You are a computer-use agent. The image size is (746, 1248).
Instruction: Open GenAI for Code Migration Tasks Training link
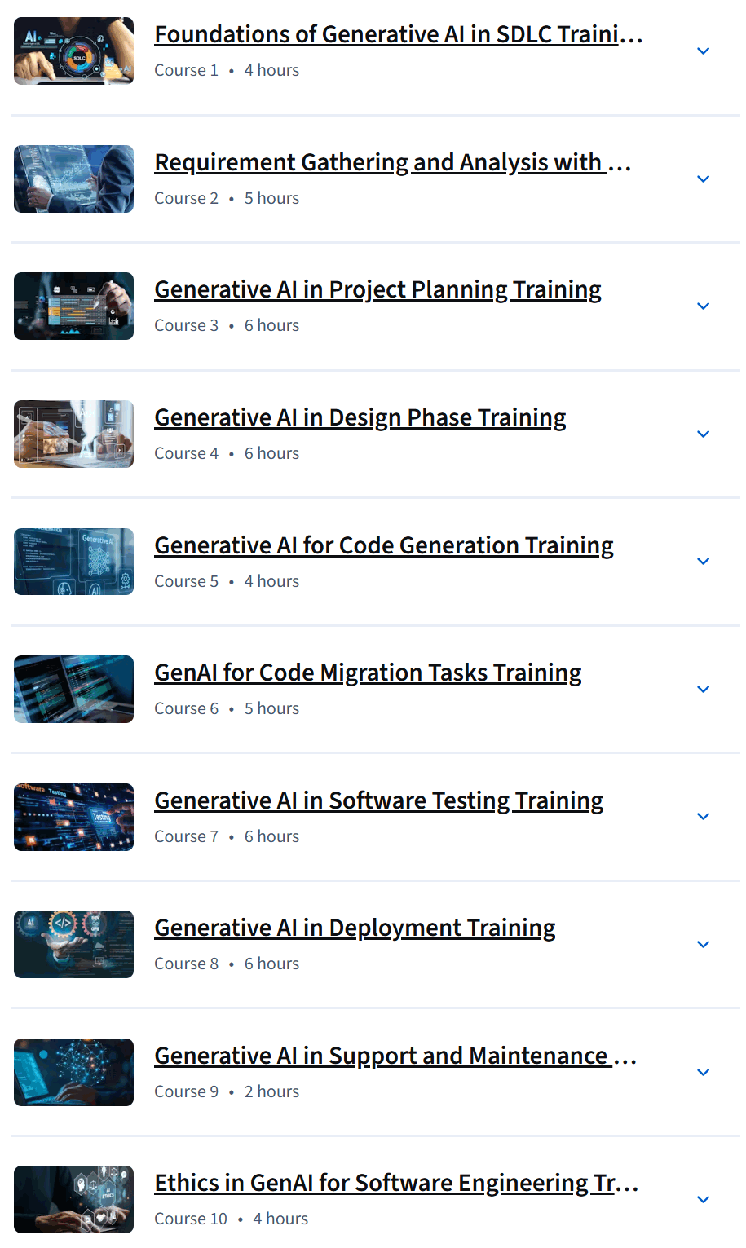[369, 673]
